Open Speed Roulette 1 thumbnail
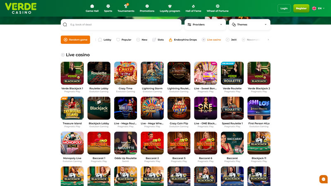This screenshot has width=331, height=186. click(x=232, y=108)
